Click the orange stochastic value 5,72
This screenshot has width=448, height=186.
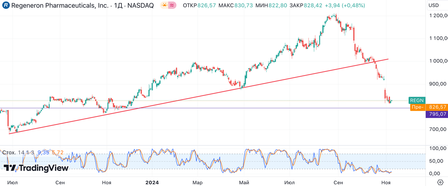point(58,152)
